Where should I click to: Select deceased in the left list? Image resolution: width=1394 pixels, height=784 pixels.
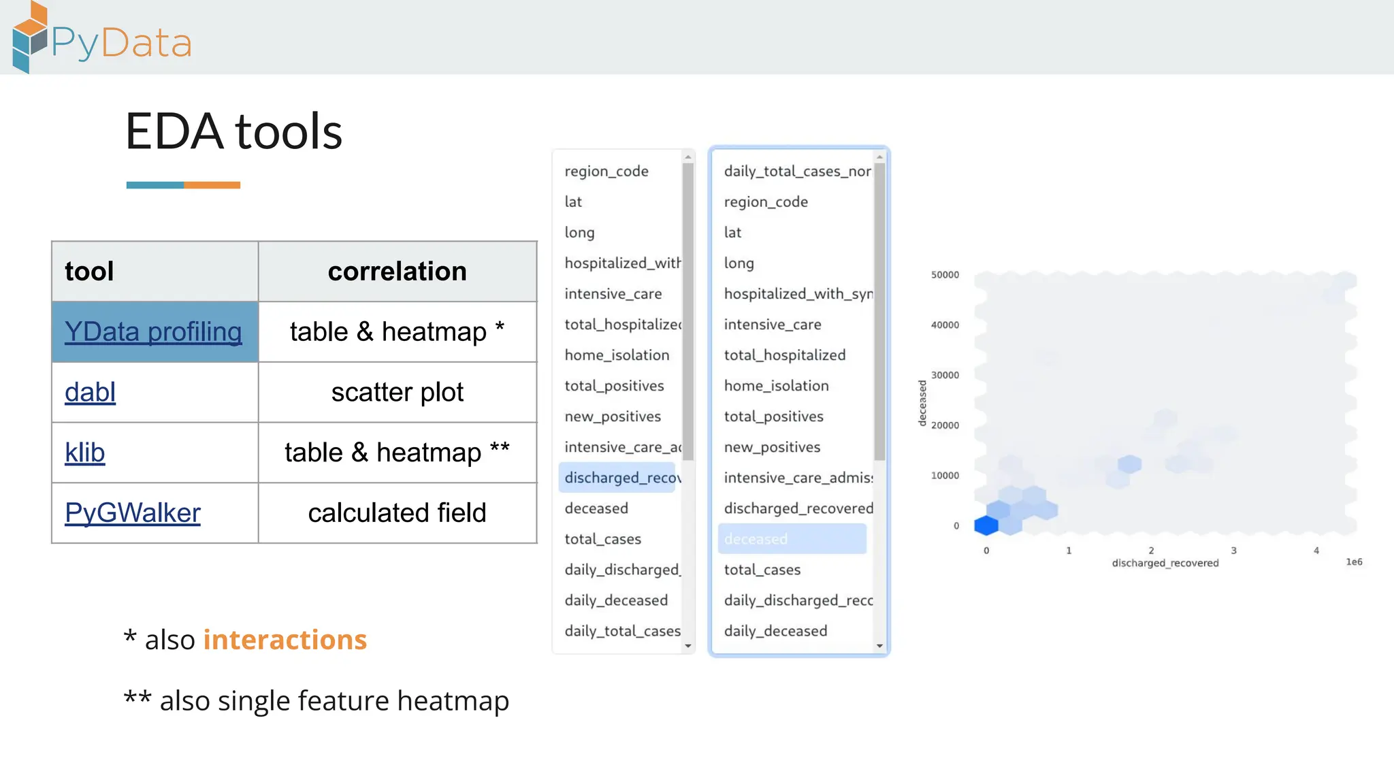(596, 508)
